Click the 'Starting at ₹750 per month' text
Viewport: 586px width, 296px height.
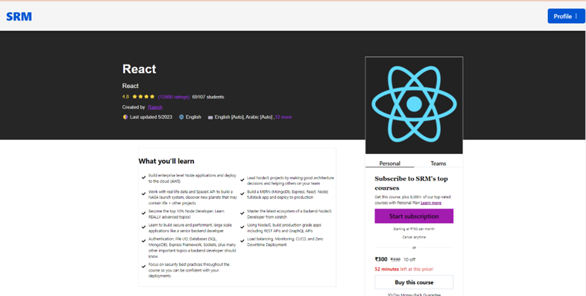414,229
